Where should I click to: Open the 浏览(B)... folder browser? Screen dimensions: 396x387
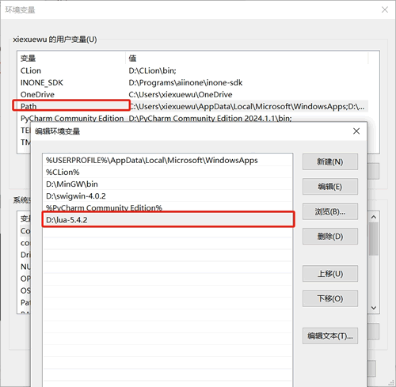(x=330, y=211)
